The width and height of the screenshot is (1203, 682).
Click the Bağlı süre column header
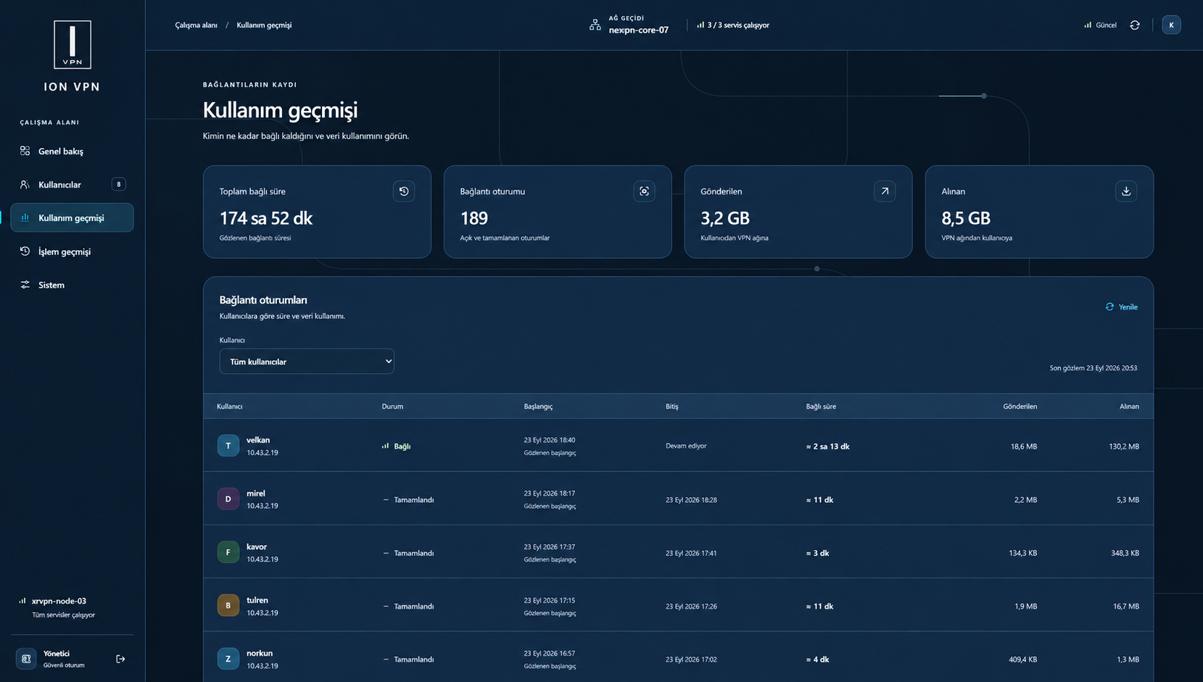(821, 407)
